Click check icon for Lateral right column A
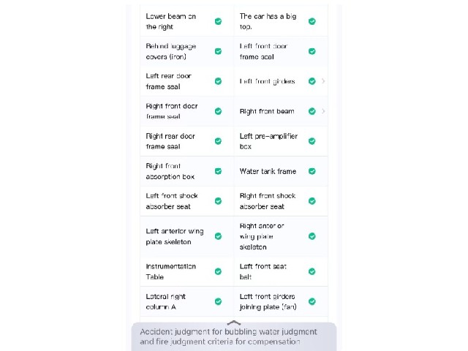 pyautogui.click(x=218, y=301)
